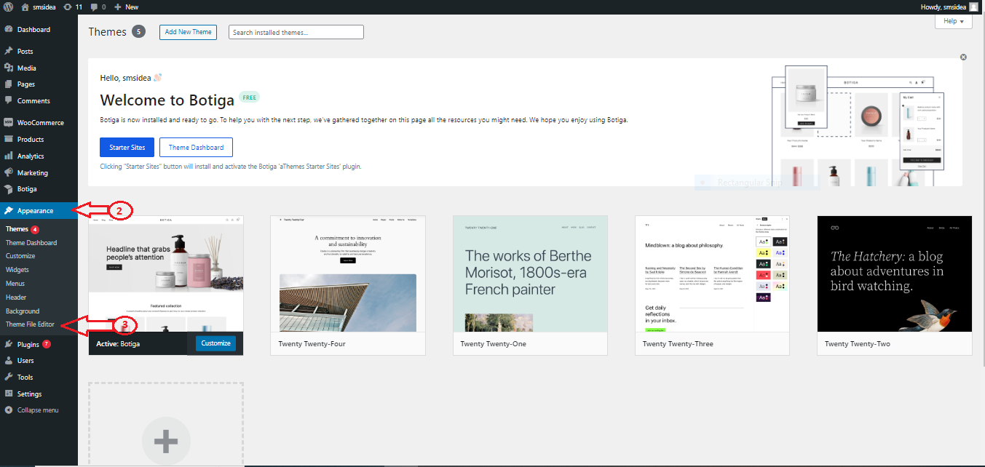
Task: Click the Tools wrench icon in sidebar
Action: coord(8,378)
